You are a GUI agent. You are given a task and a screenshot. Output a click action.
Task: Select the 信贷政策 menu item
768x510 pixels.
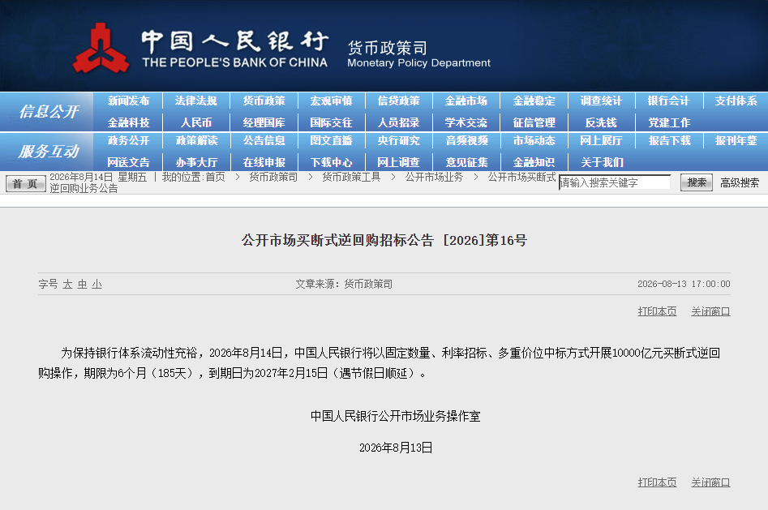(x=399, y=101)
